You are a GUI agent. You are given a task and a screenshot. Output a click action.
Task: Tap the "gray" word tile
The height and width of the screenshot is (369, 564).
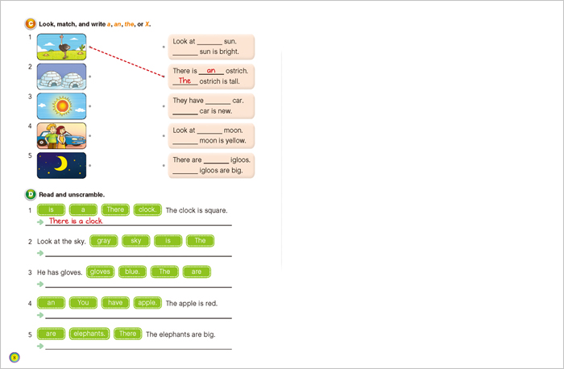click(103, 241)
